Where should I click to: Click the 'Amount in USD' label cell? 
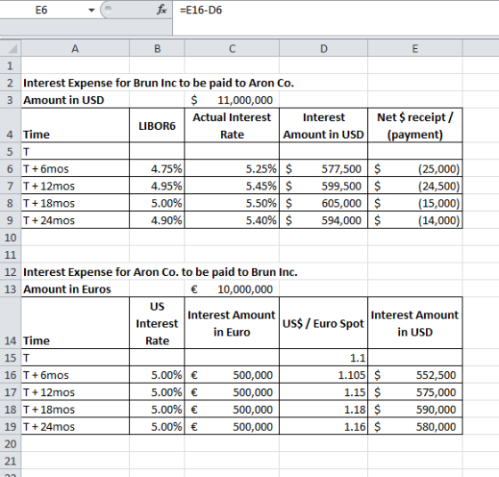tap(75, 100)
